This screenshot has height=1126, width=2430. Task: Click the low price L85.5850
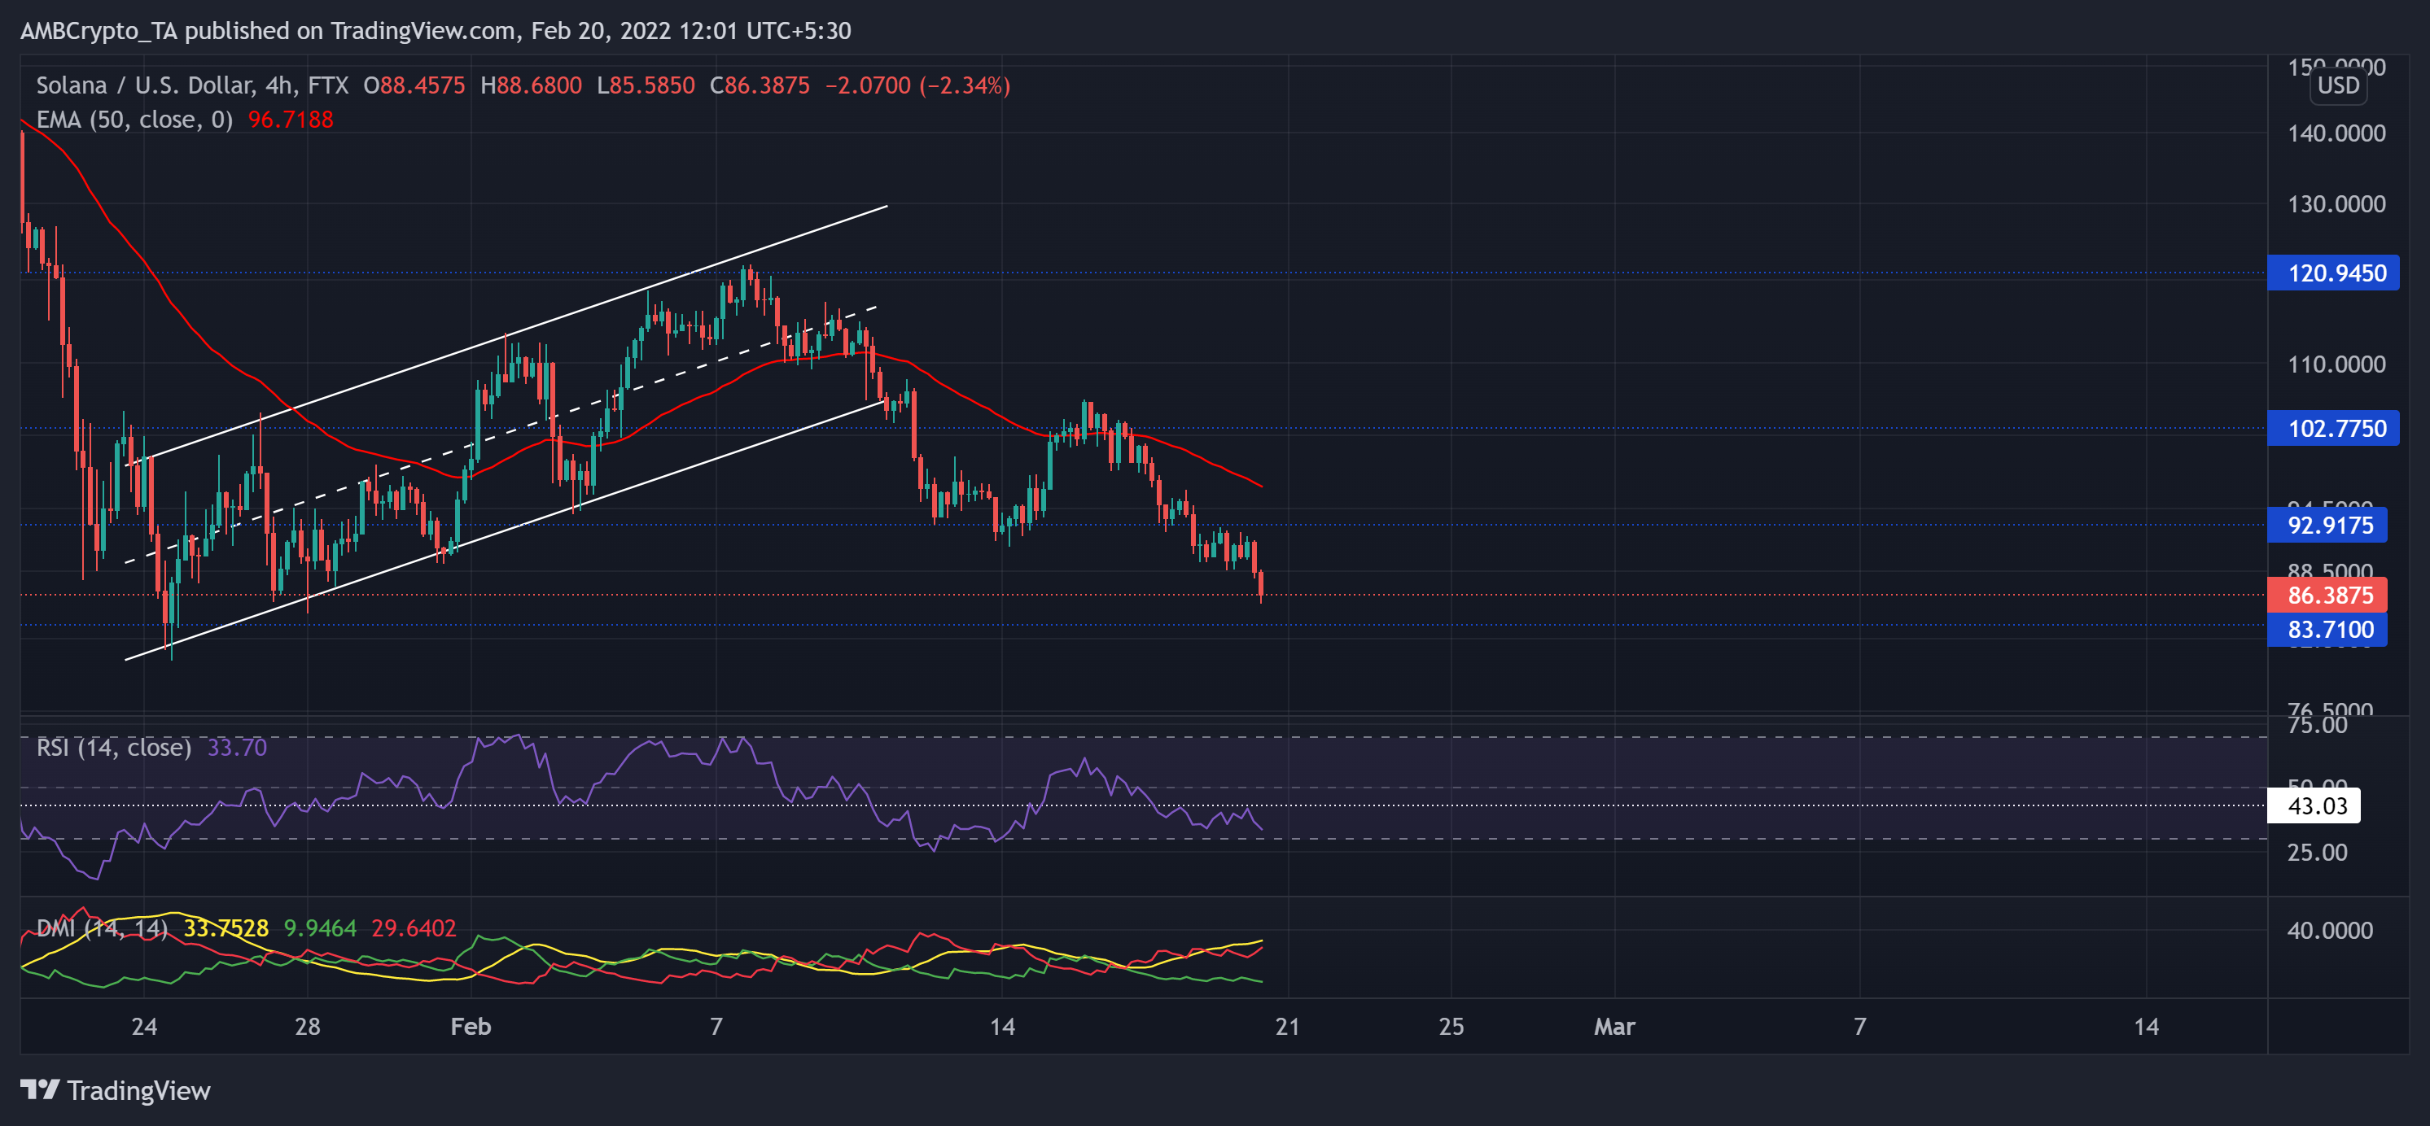coord(646,85)
